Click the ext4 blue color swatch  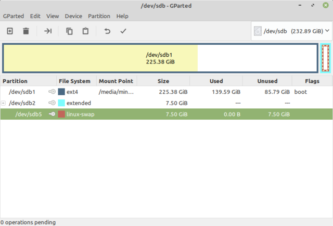(x=61, y=92)
